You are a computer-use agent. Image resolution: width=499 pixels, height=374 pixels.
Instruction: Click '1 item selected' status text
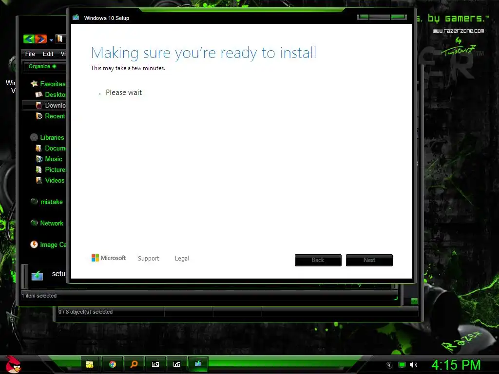click(x=39, y=296)
